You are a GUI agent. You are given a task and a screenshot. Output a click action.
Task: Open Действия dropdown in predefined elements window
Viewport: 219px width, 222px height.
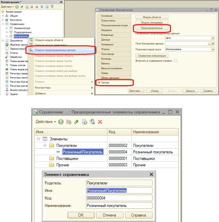(x=46, y=122)
